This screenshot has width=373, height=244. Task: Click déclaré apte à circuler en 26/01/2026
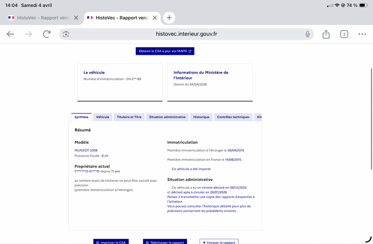click(x=199, y=192)
